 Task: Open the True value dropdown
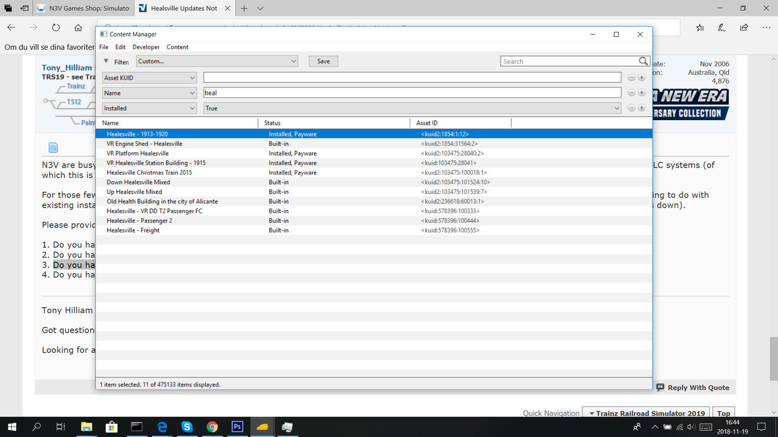coord(412,108)
